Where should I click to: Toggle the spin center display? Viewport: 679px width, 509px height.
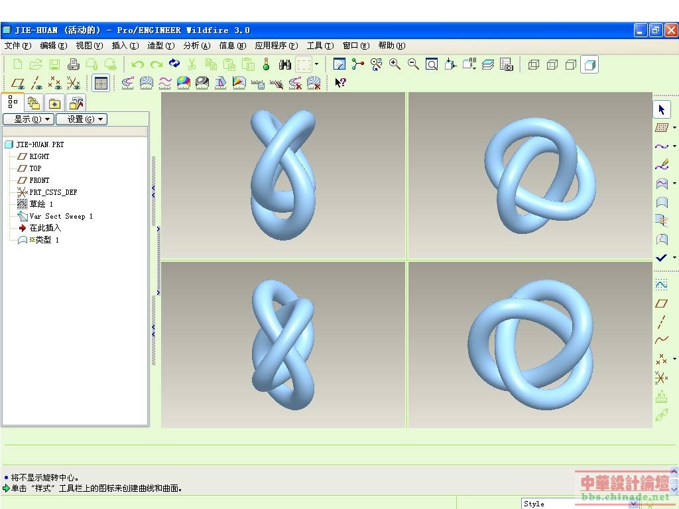(x=357, y=64)
